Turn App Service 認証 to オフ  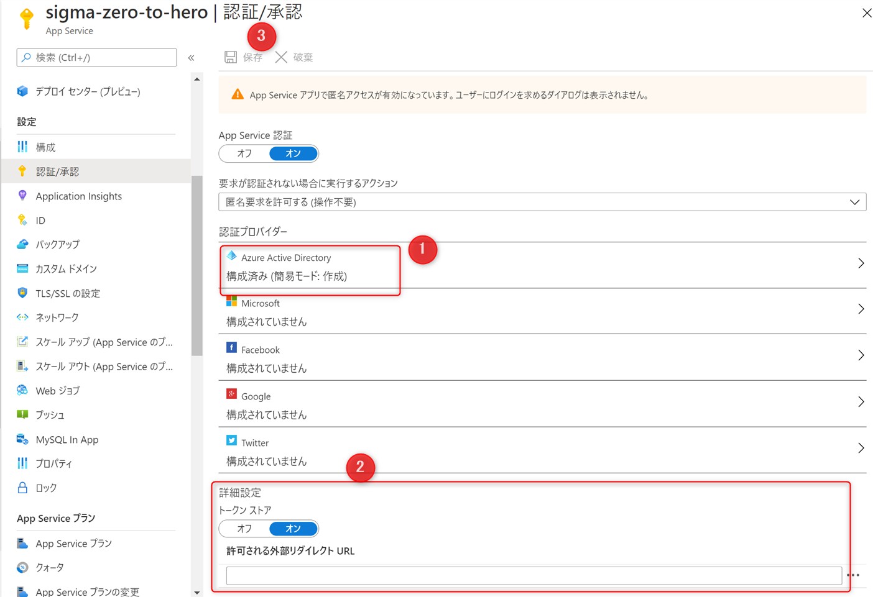(x=244, y=153)
